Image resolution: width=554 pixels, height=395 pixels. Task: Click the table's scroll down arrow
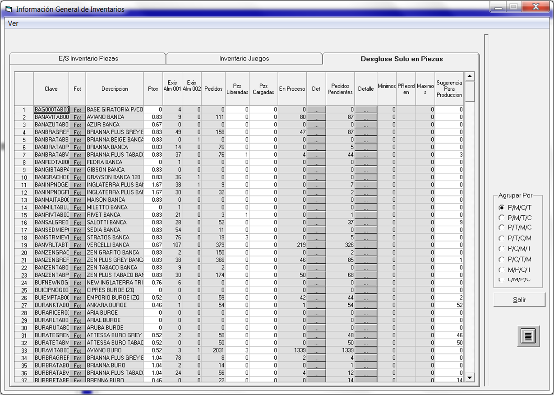coord(470,377)
